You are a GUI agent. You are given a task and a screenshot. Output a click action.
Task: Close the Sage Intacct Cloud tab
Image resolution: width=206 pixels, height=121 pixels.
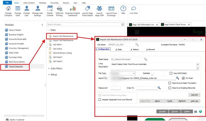[x=189, y=25]
